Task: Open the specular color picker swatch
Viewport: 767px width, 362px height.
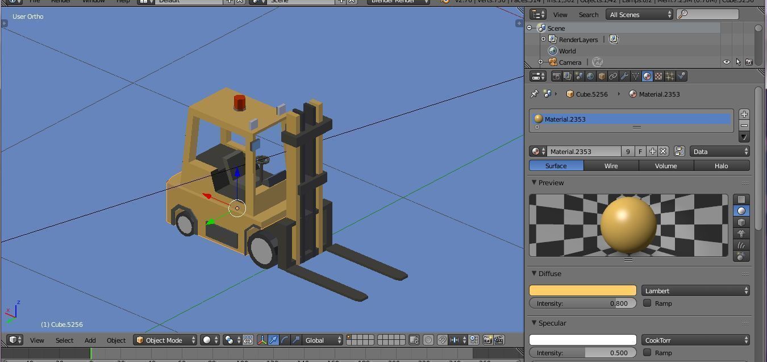Action: pyautogui.click(x=583, y=340)
